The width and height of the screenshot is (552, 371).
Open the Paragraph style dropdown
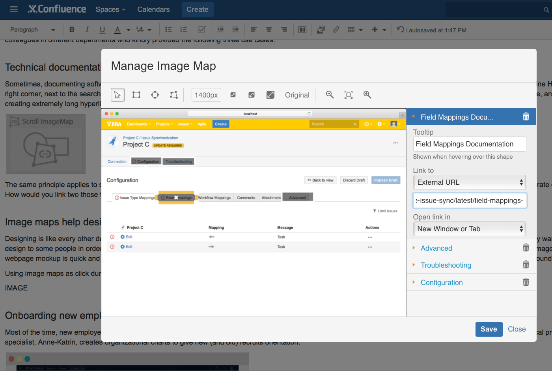click(33, 30)
